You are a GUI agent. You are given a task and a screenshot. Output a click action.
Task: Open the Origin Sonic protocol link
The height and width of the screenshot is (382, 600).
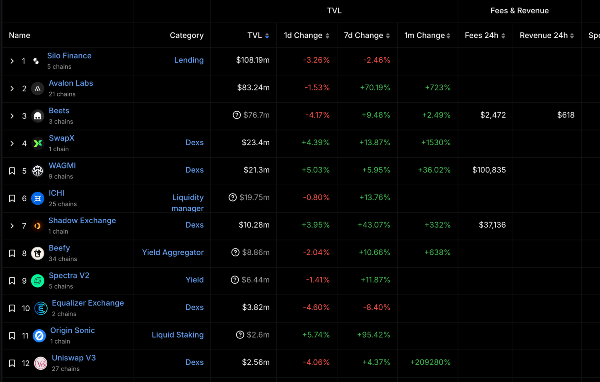pyautogui.click(x=72, y=330)
